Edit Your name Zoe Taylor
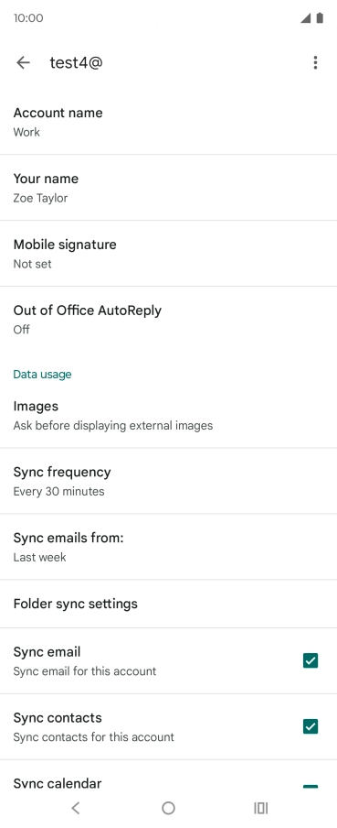This screenshot has width=337, height=828. 168,188
